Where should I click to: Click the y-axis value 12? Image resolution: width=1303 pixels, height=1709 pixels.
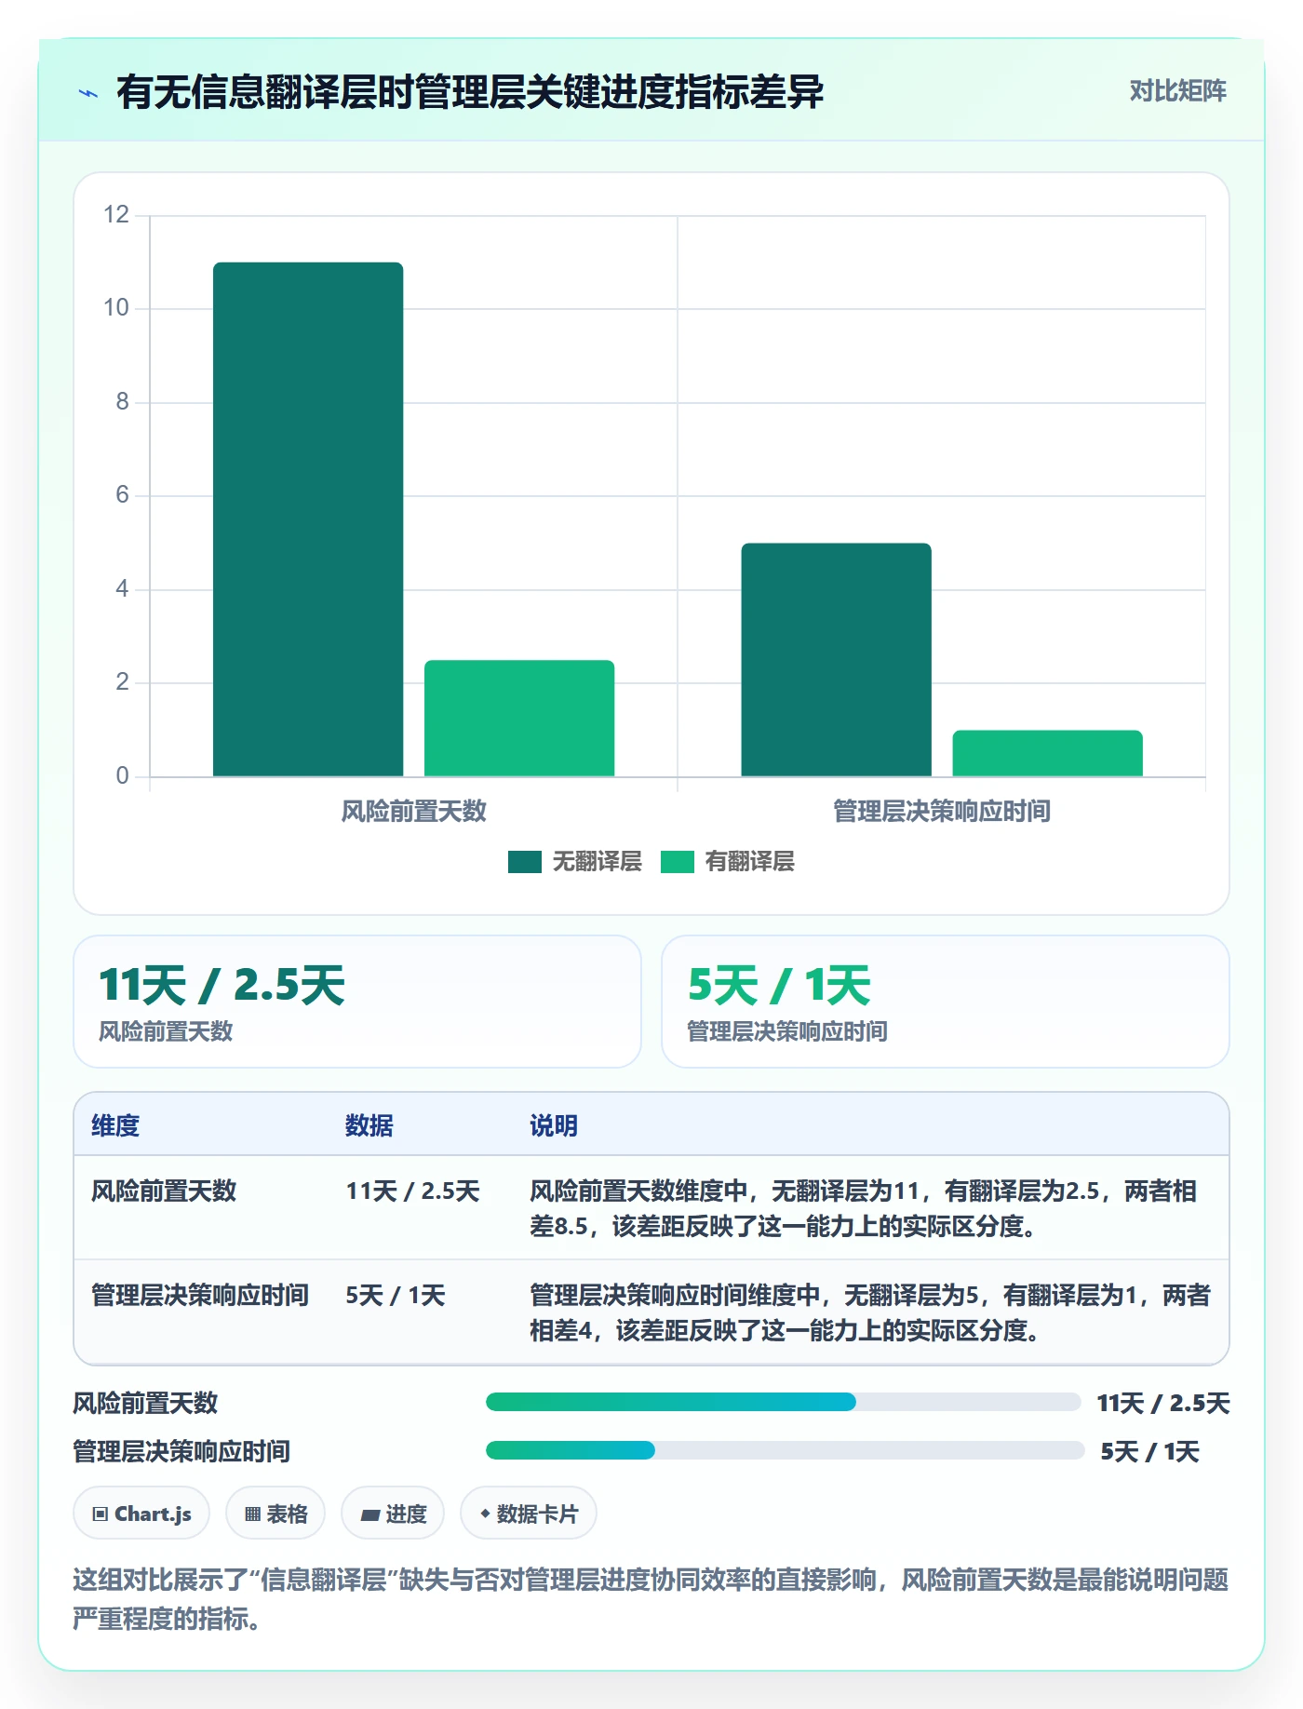click(116, 215)
